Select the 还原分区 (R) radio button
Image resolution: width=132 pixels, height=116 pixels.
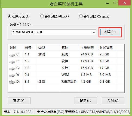(9, 16)
